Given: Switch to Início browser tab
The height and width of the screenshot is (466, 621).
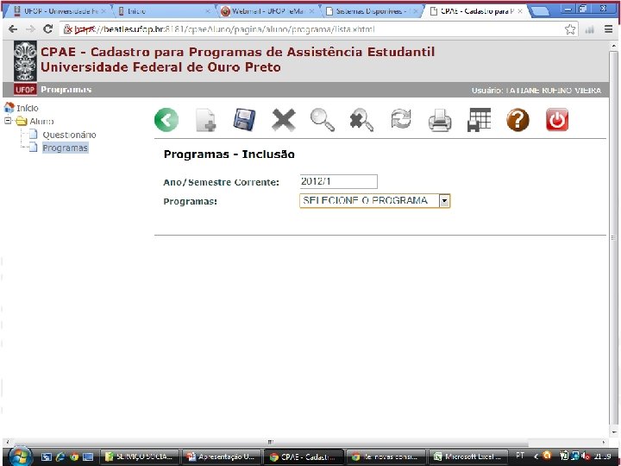Looking at the screenshot, I should [x=164, y=11].
